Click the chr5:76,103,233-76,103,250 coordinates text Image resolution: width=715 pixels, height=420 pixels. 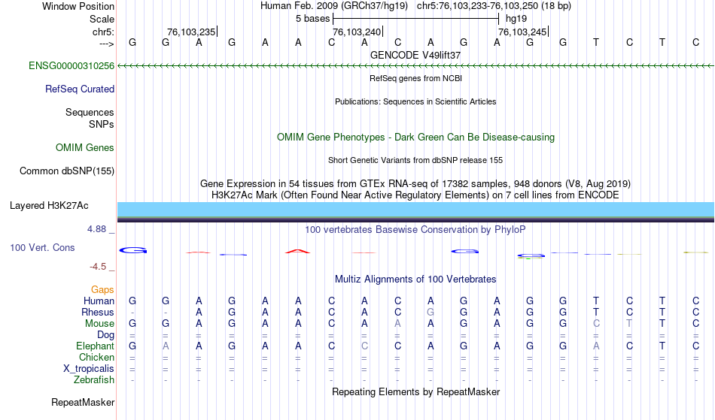pyautogui.click(x=494, y=6)
